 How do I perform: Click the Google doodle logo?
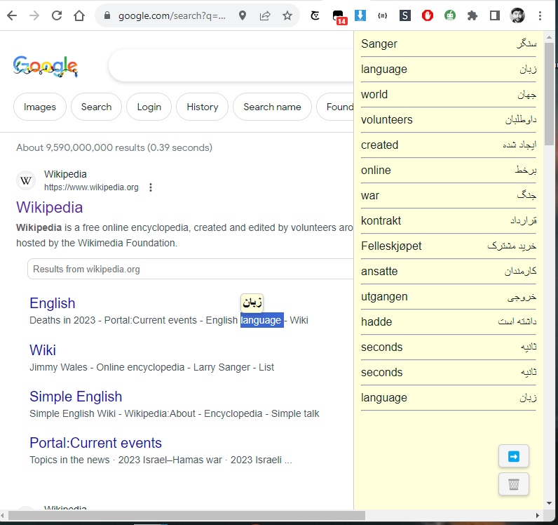[x=46, y=66]
